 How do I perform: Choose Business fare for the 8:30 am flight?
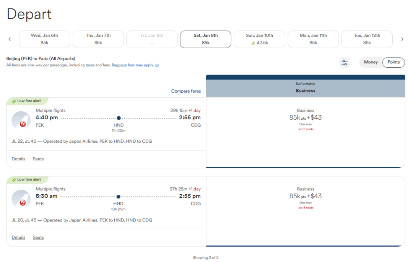pyautogui.click(x=306, y=211)
